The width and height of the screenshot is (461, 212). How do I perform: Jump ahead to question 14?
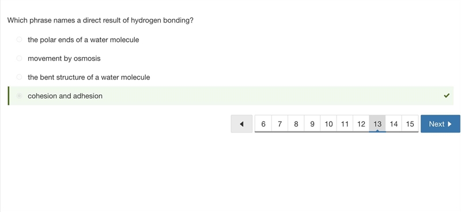click(x=394, y=124)
